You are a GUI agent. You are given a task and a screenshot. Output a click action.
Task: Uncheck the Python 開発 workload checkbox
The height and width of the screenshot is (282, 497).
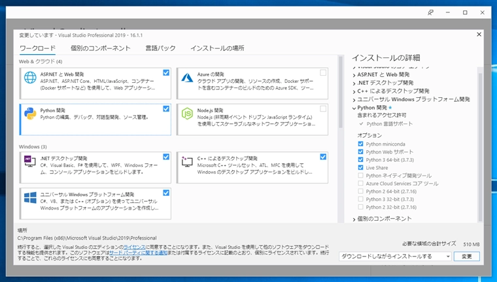coord(166,109)
